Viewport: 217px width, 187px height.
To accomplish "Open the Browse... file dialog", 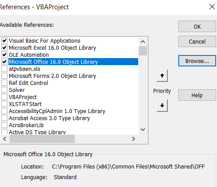I will (x=197, y=61).
